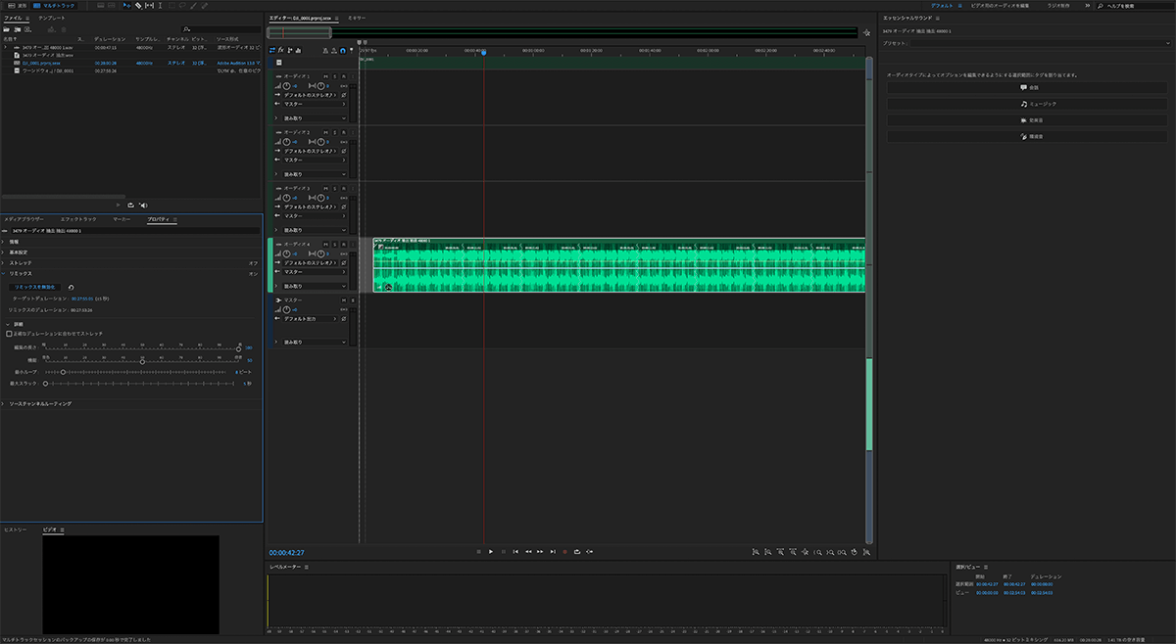The image size is (1176, 644).
Task: Click the Move tool in the toolbar
Action: (127, 5)
